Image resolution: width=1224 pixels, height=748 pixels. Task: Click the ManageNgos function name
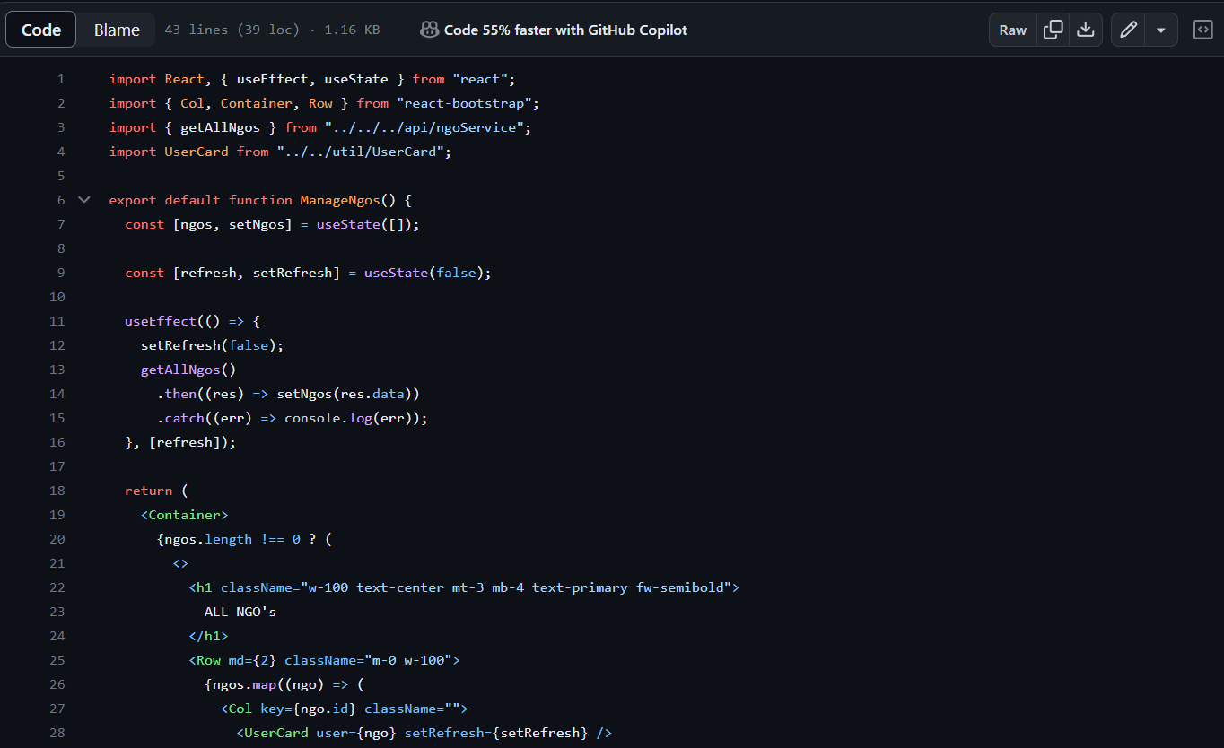[340, 200]
